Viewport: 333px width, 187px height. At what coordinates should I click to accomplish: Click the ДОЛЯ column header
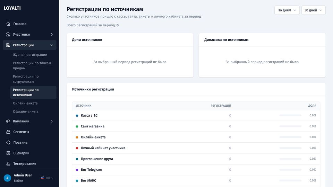[x=312, y=106]
